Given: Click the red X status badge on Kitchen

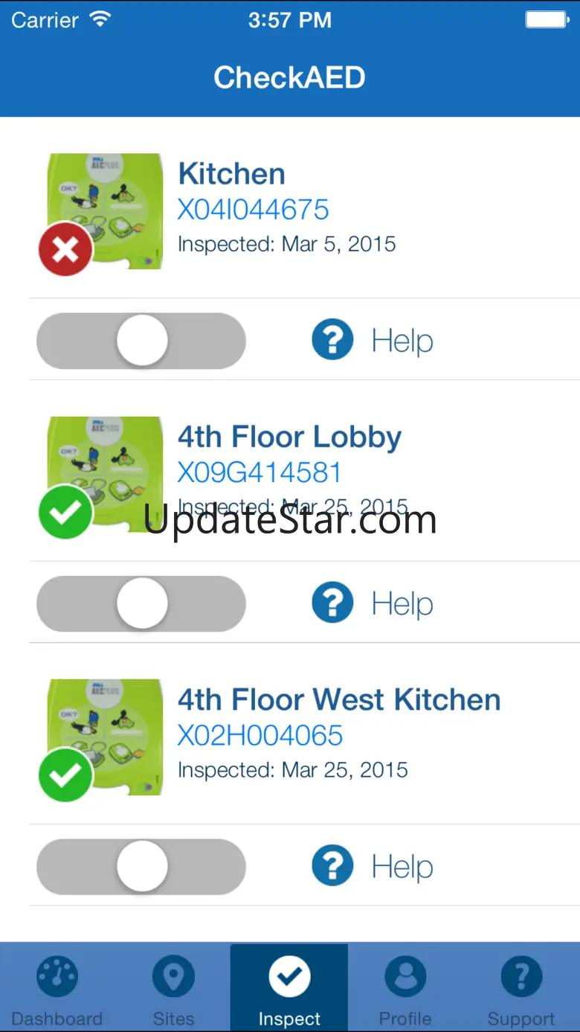Looking at the screenshot, I should pyautogui.click(x=65, y=249).
